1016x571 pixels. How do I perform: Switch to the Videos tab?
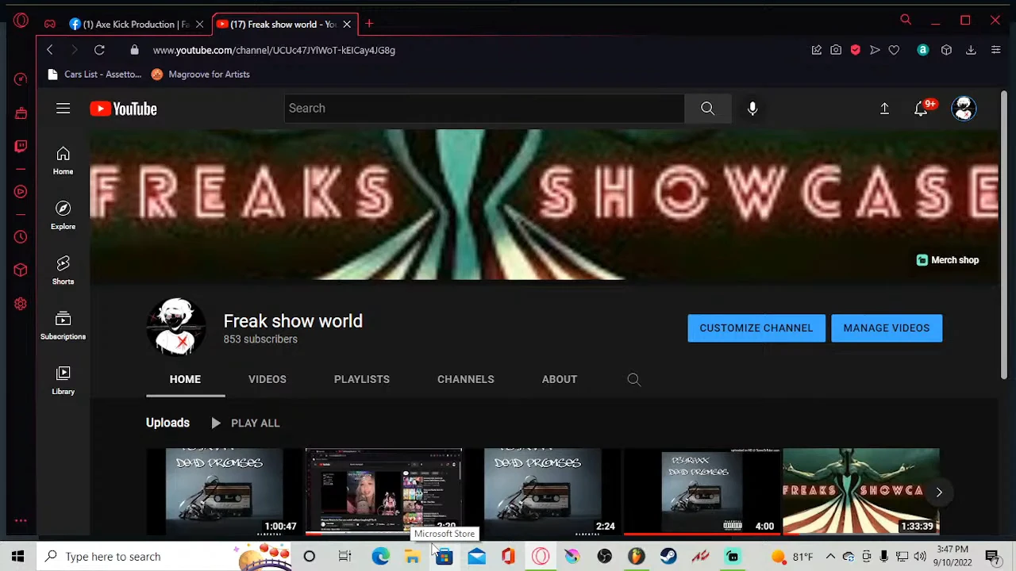point(267,379)
